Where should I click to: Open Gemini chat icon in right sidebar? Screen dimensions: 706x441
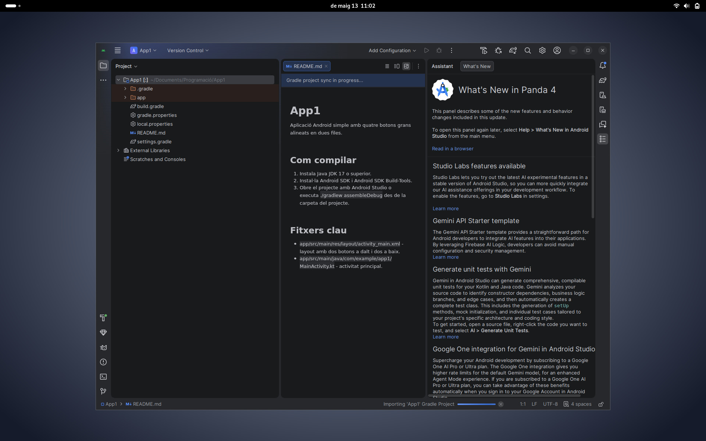click(603, 124)
